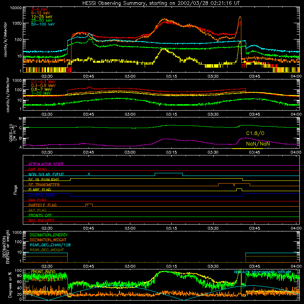Image resolution: width=304 pixels, height=304 pixels.
Task: Click the PARTICLE_FLAG pulse near 02:45
Action: pos(89,205)
